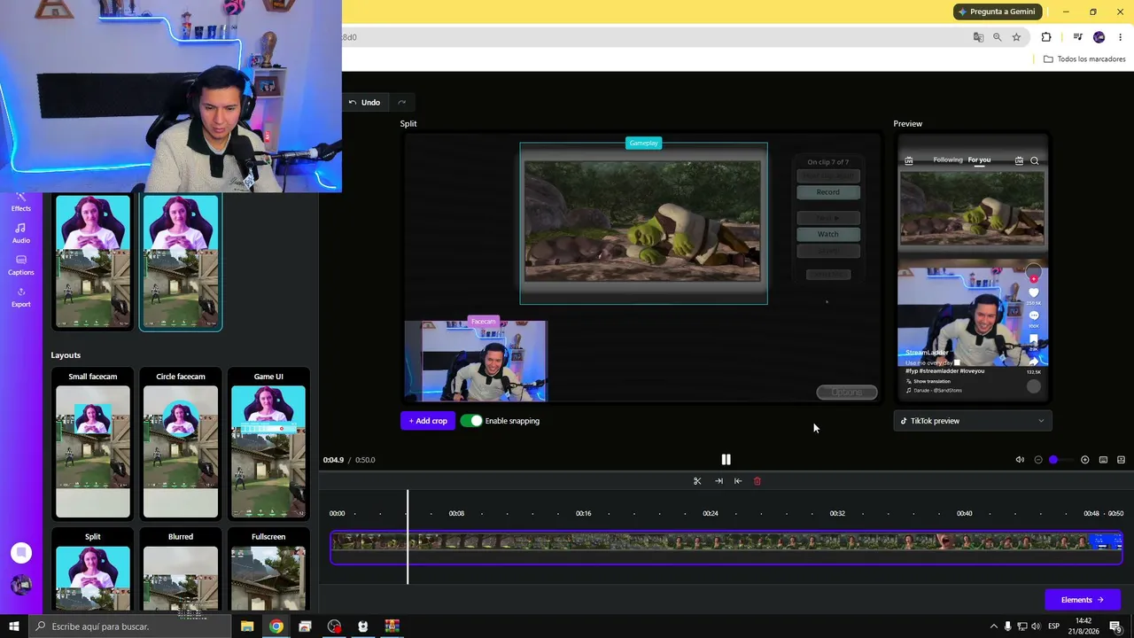
Task: Select the highlighted second template thumbnail
Action: (x=181, y=262)
